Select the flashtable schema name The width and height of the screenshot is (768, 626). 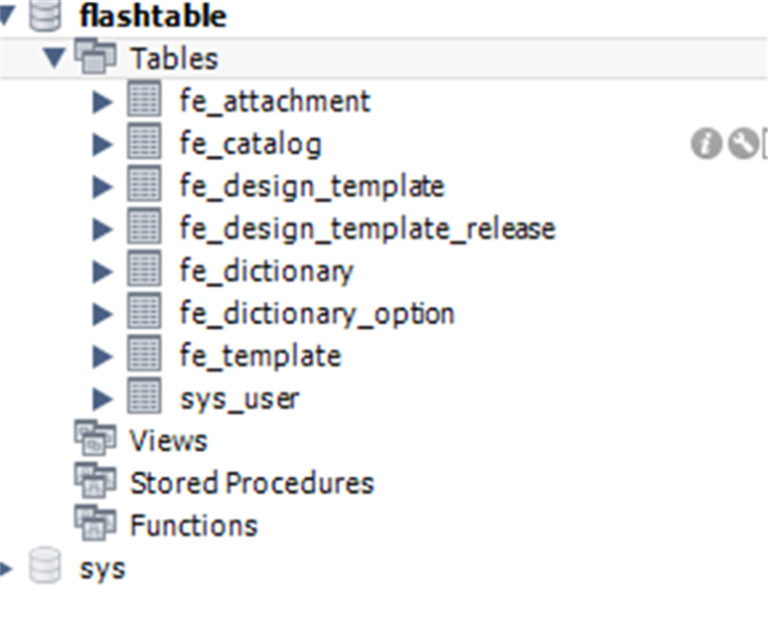pyautogui.click(x=153, y=16)
